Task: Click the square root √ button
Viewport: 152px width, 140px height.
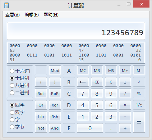Action: pos(139,82)
